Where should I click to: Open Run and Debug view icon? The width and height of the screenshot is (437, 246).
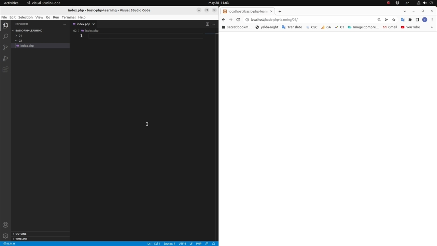point(5,59)
